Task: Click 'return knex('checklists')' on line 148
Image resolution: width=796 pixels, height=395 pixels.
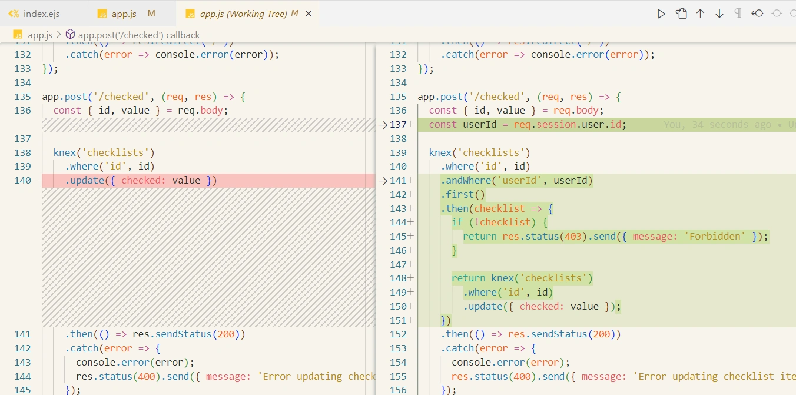Action: [x=522, y=278]
